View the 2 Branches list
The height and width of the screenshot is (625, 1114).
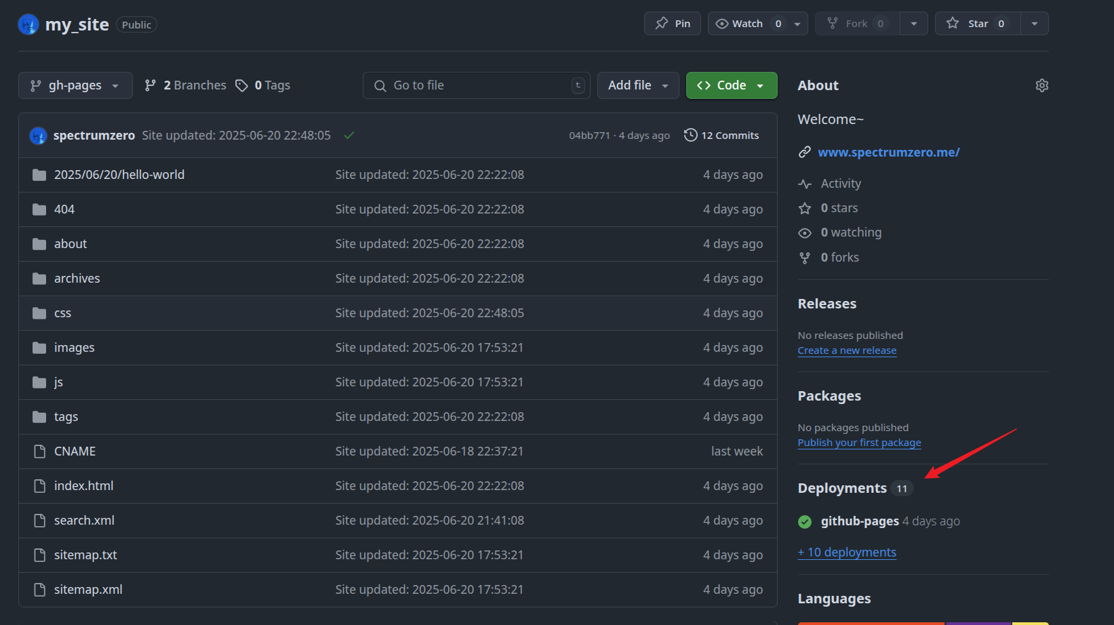click(186, 85)
